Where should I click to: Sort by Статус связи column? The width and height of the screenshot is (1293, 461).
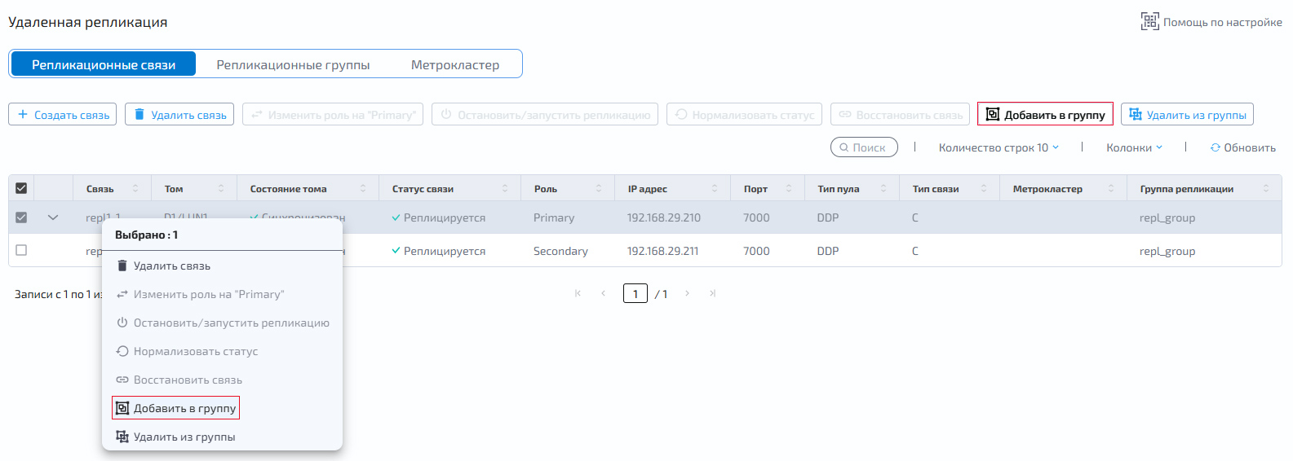click(x=505, y=188)
